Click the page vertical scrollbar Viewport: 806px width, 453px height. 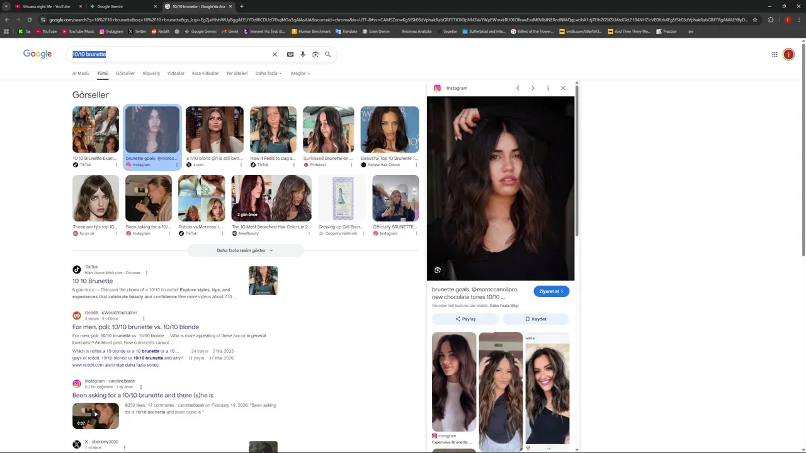pyautogui.click(x=803, y=151)
